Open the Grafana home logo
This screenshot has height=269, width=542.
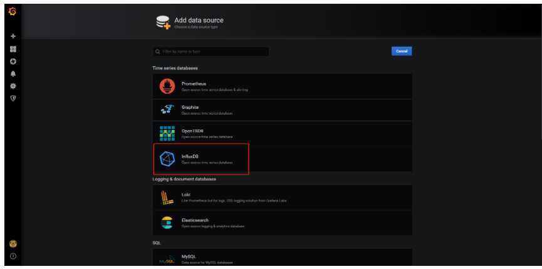(x=13, y=12)
